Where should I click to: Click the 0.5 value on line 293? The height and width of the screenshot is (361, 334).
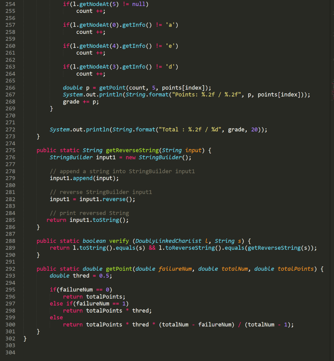click(104, 276)
